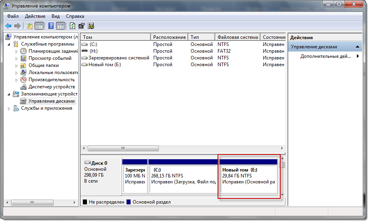Collapse the Служебные программы tree node
The height and width of the screenshot is (223, 370).
(x=9, y=44)
